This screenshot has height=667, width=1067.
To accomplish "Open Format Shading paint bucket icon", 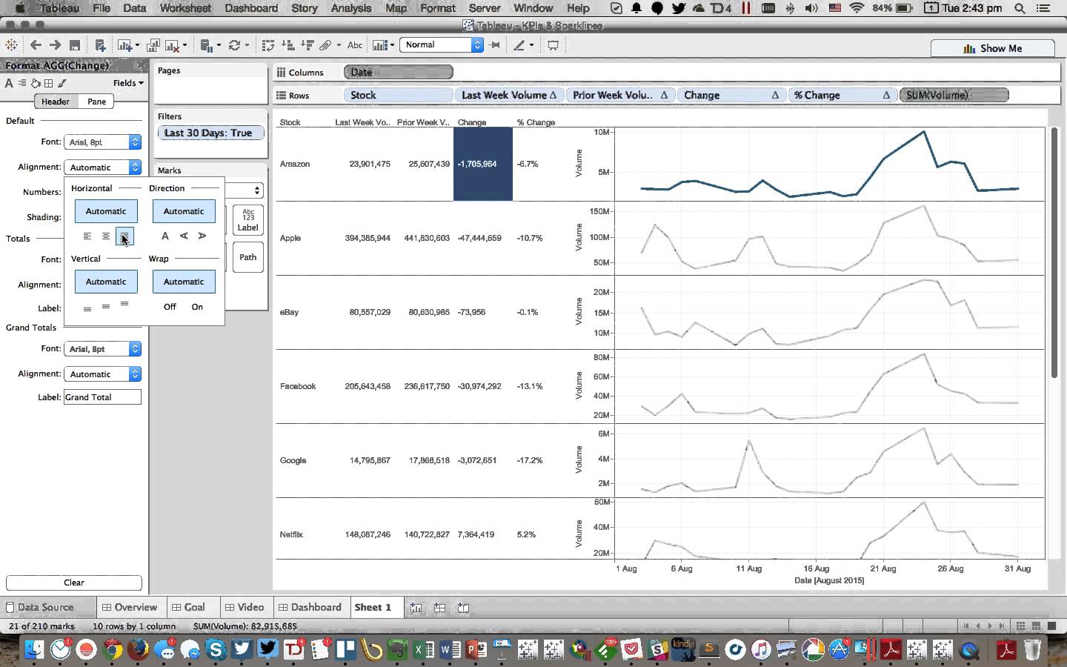I will 36,83.
